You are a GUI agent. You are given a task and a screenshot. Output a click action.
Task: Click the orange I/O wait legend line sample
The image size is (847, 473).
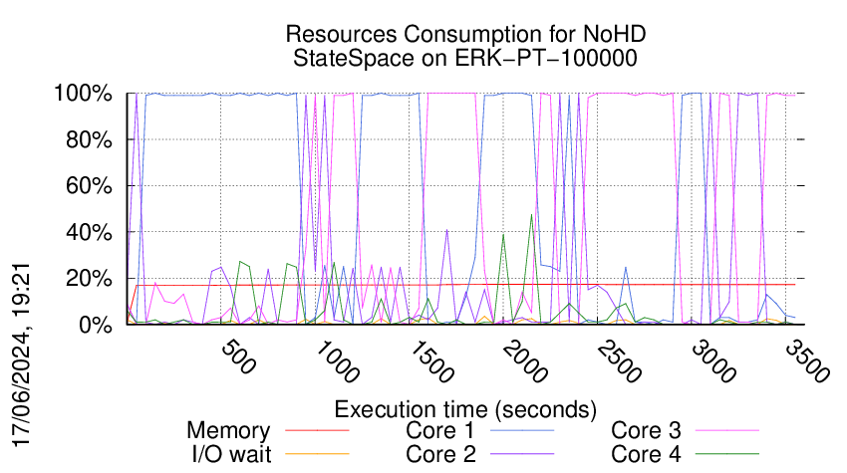pyautogui.click(x=317, y=453)
